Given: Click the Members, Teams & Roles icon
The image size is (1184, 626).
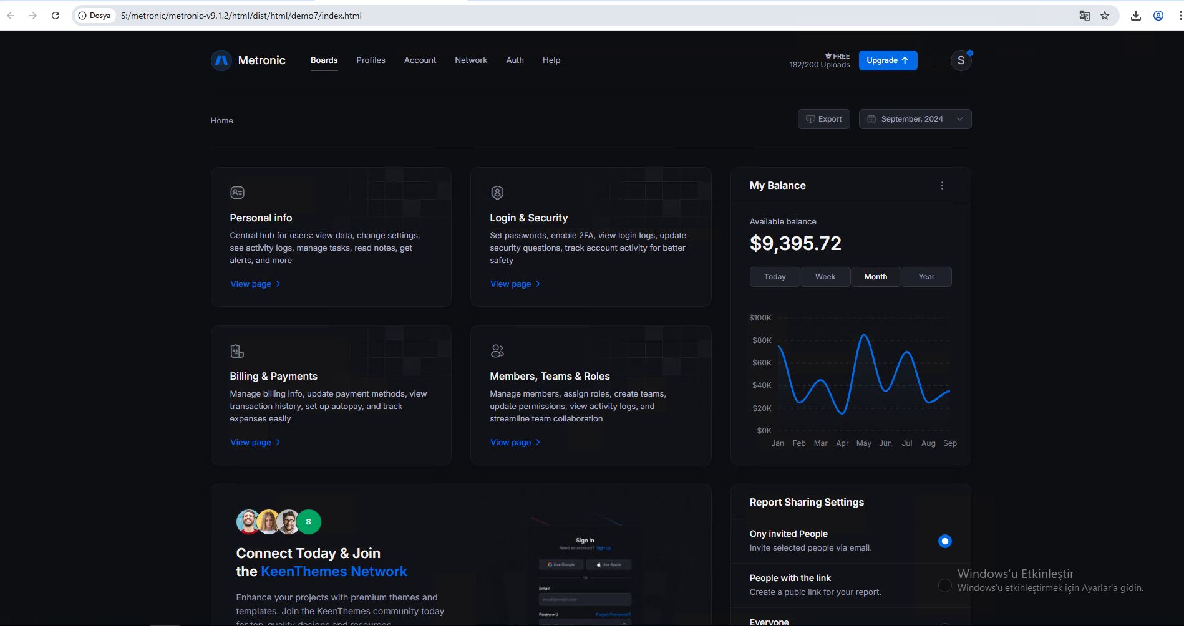Looking at the screenshot, I should point(497,351).
